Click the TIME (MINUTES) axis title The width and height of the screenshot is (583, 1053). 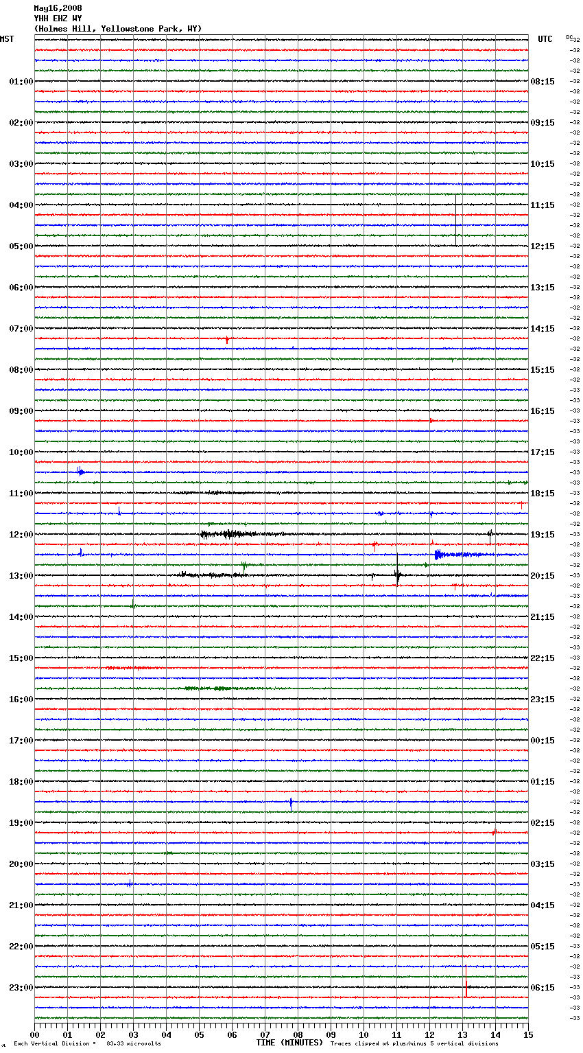289,1043
